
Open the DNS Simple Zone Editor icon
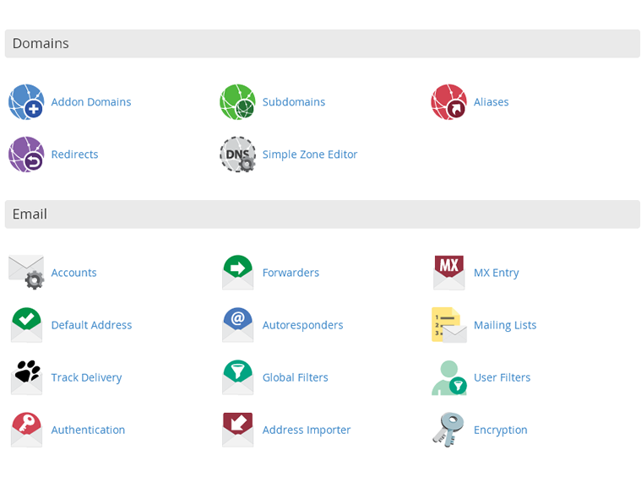pyautogui.click(x=237, y=154)
